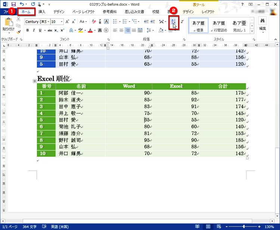Open the bullets list dropdown arrow
This screenshot has width=280, height=230.
(x=120, y=22)
